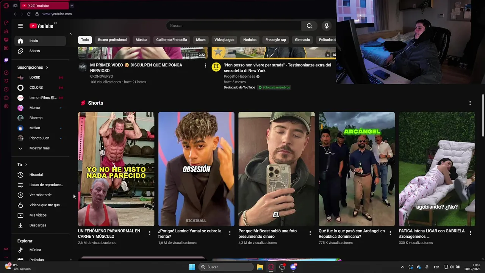
Task: Open three-dot menu for 'MI PRIMER VIDEO'
Action: tap(206, 66)
